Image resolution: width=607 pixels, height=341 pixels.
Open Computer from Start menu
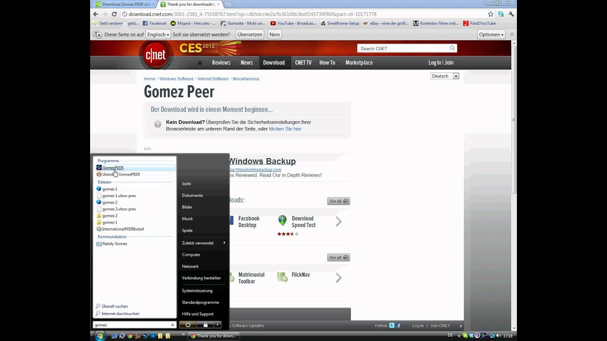point(191,255)
